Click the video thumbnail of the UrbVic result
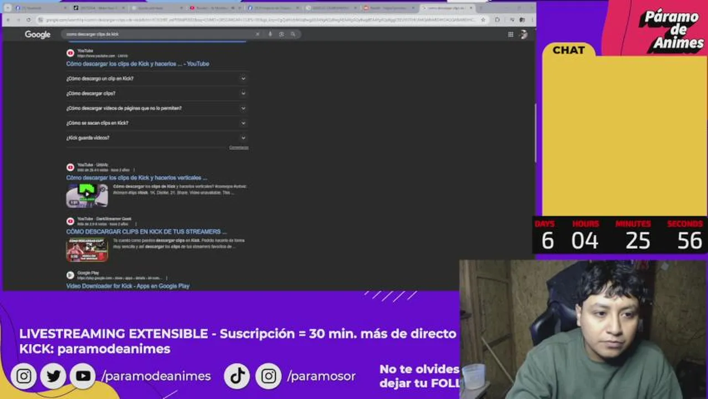Image resolution: width=708 pixels, height=399 pixels. 87,196
